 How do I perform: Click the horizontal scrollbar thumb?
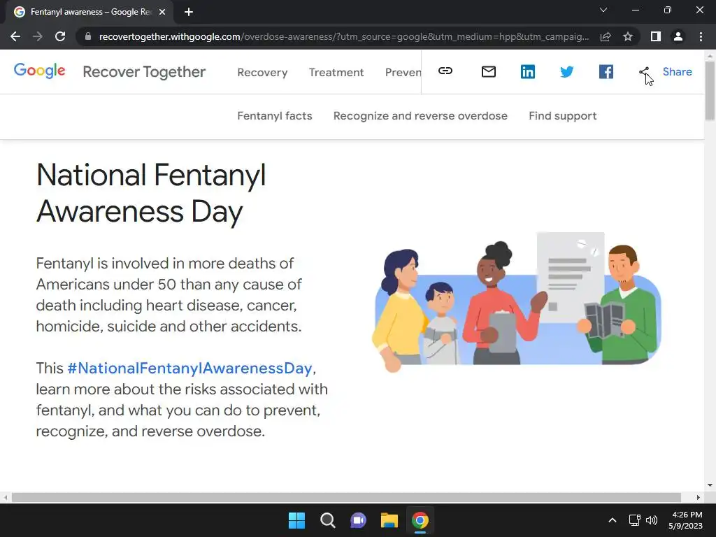(x=346, y=497)
